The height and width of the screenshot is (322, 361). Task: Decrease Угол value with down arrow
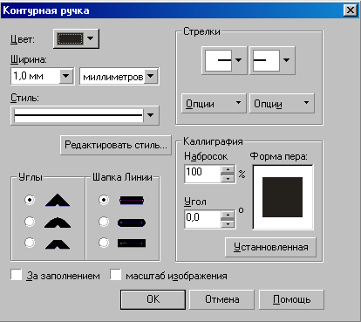point(228,223)
